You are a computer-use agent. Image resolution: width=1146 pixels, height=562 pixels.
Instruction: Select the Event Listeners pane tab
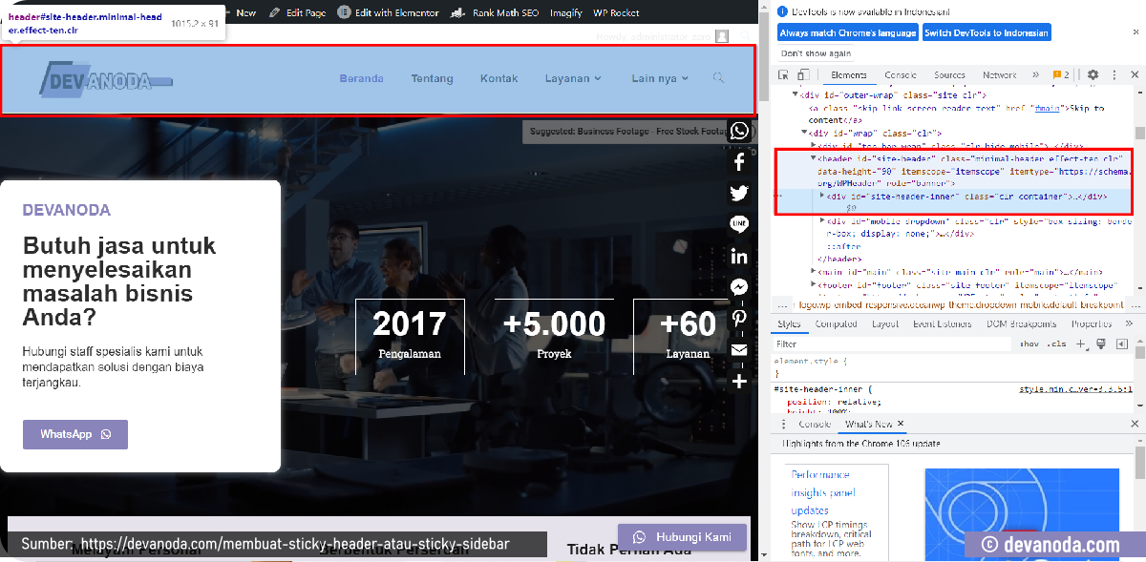click(x=942, y=324)
